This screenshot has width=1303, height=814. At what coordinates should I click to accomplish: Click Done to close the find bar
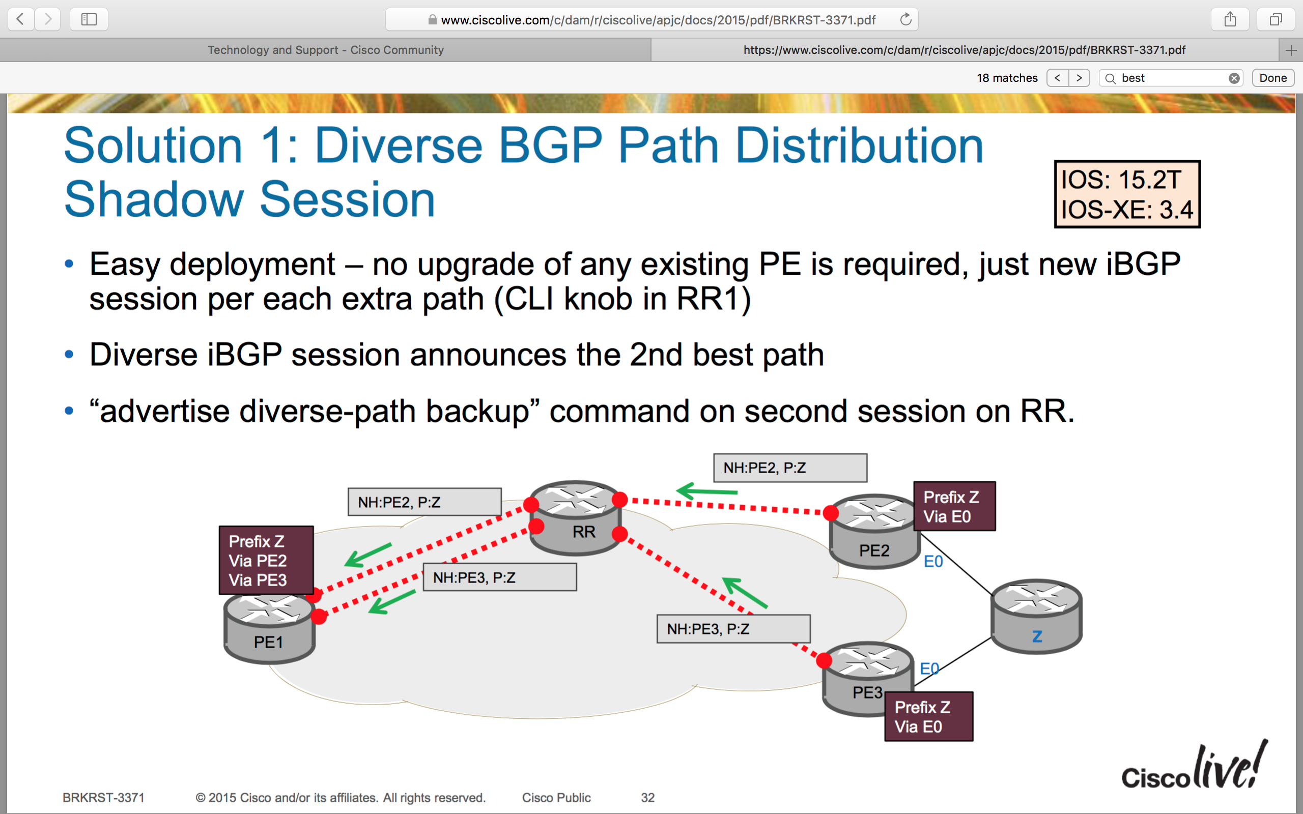[1273, 77]
